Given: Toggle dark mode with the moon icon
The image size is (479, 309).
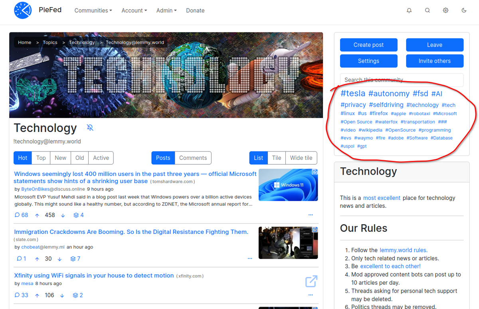Looking at the screenshot, I should tap(464, 10).
